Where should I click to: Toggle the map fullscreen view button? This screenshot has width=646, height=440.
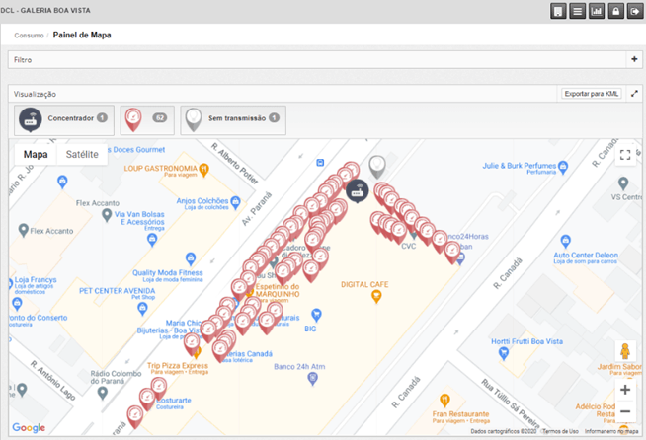(x=625, y=155)
